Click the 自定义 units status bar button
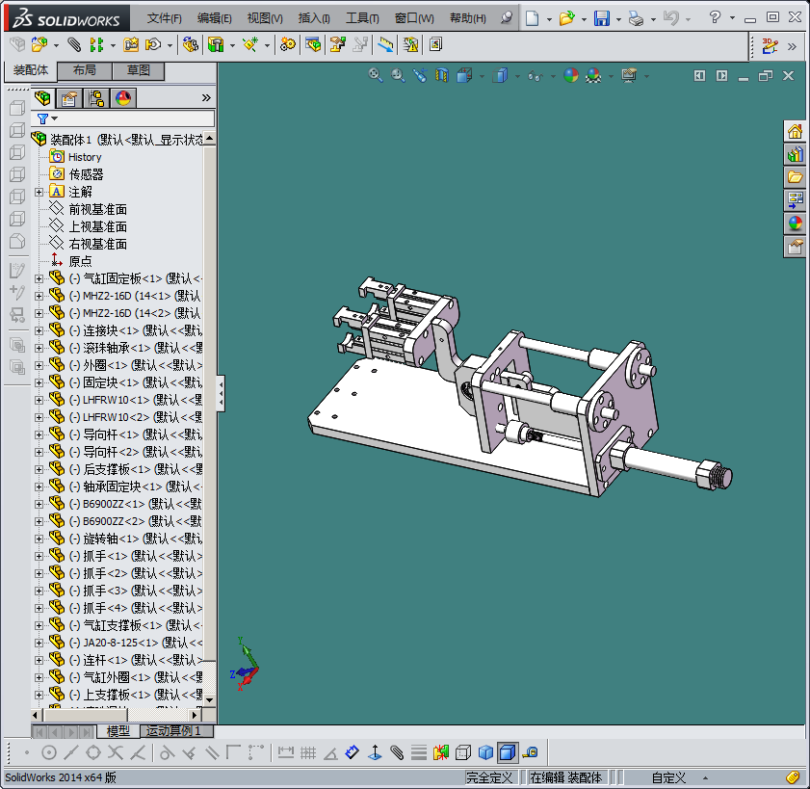The image size is (810, 789). (668, 777)
